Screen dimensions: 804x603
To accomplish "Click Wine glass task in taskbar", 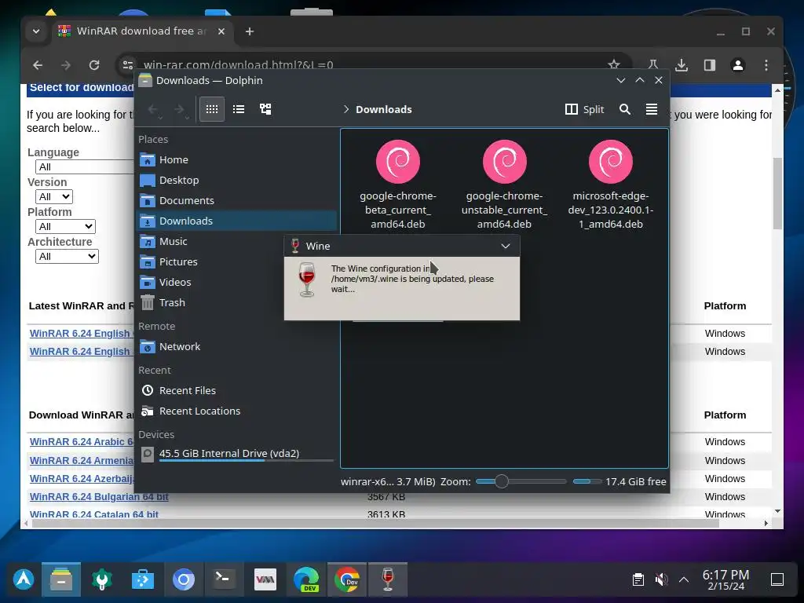I will point(388,579).
